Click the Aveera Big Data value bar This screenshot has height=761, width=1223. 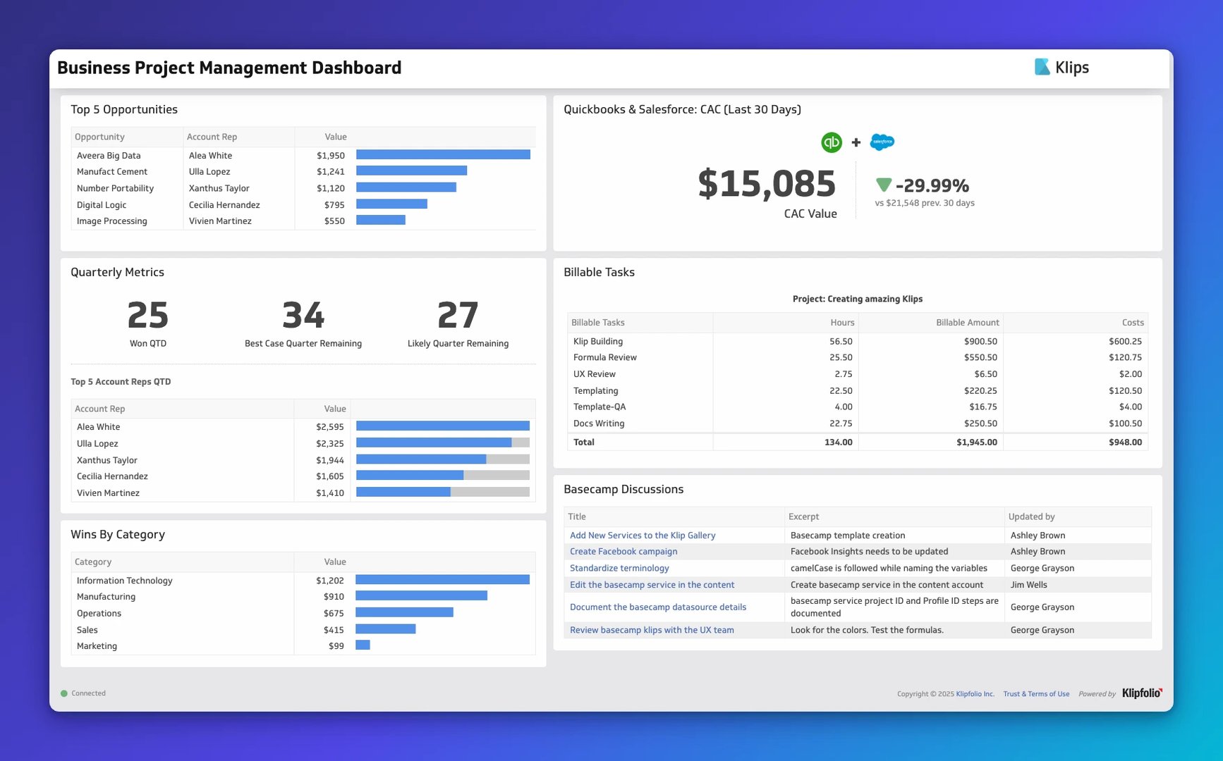(443, 155)
